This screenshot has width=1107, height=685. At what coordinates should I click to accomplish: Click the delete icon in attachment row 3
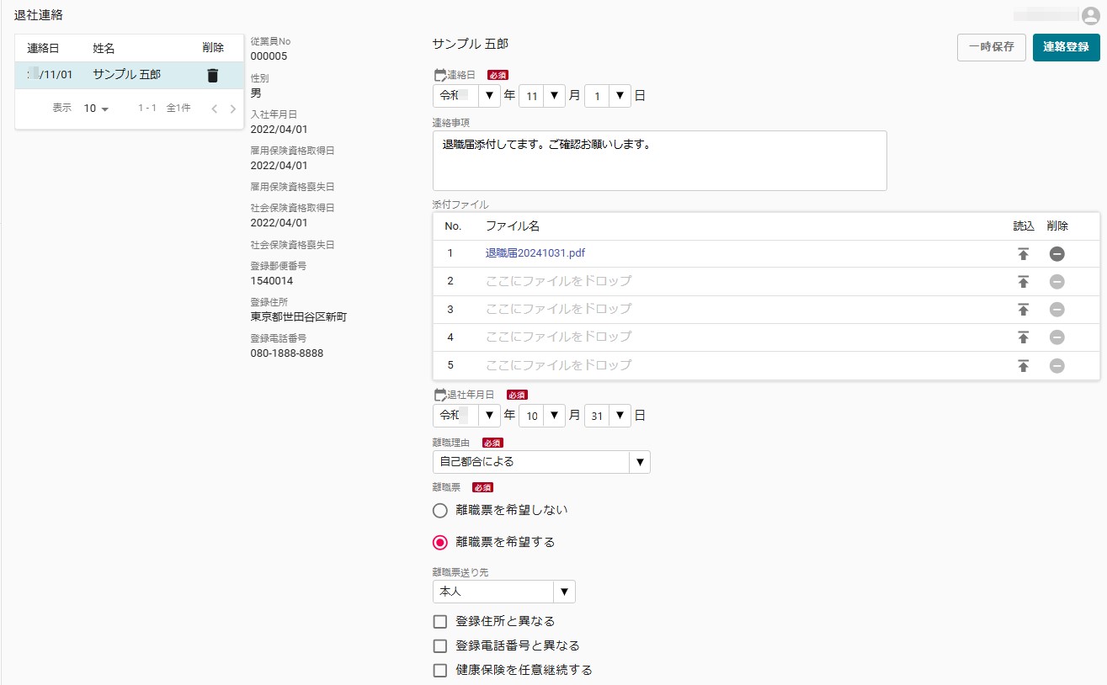tap(1057, 310)
